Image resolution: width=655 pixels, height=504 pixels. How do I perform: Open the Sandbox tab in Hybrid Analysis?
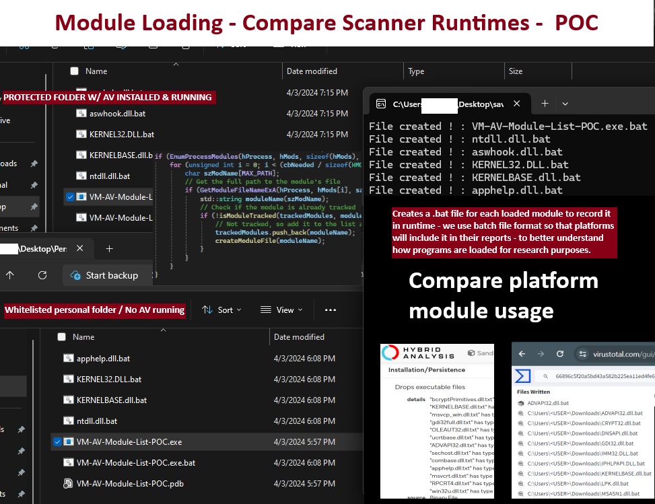click(x=480, y=353)
